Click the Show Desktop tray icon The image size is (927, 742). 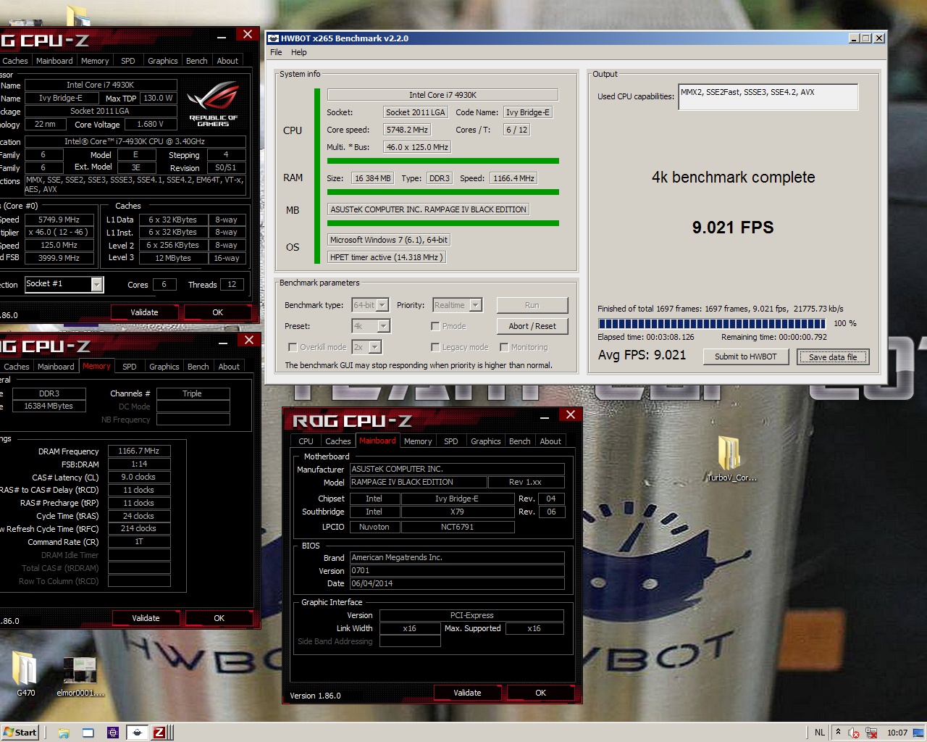(x=920, y=733)
